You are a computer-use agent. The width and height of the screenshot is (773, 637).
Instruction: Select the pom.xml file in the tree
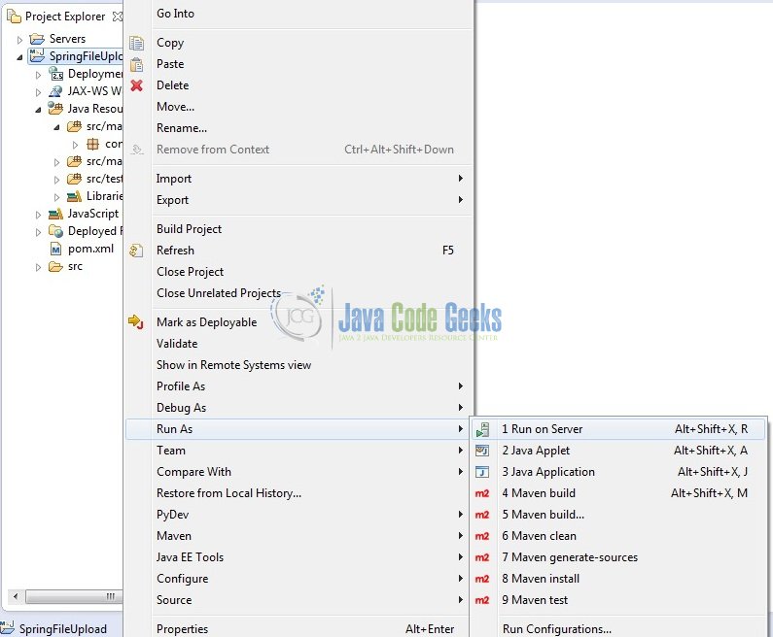pos(90,250)
